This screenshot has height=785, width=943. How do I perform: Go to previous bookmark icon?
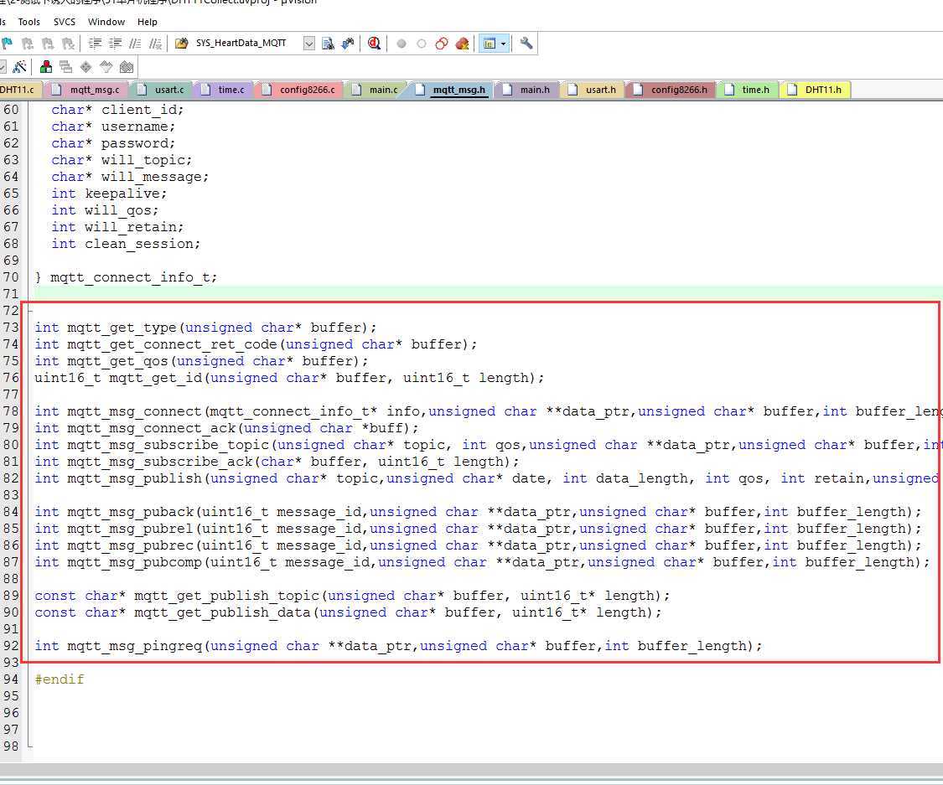tap(28, 44)
